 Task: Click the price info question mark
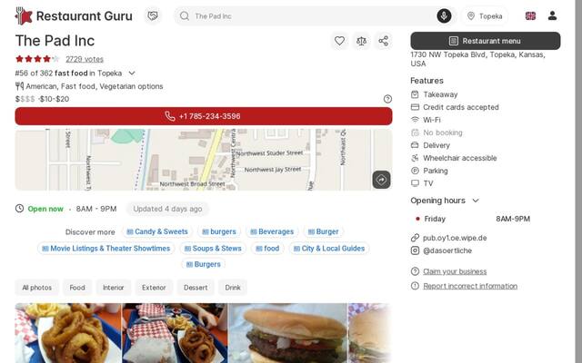click(387, 99)
